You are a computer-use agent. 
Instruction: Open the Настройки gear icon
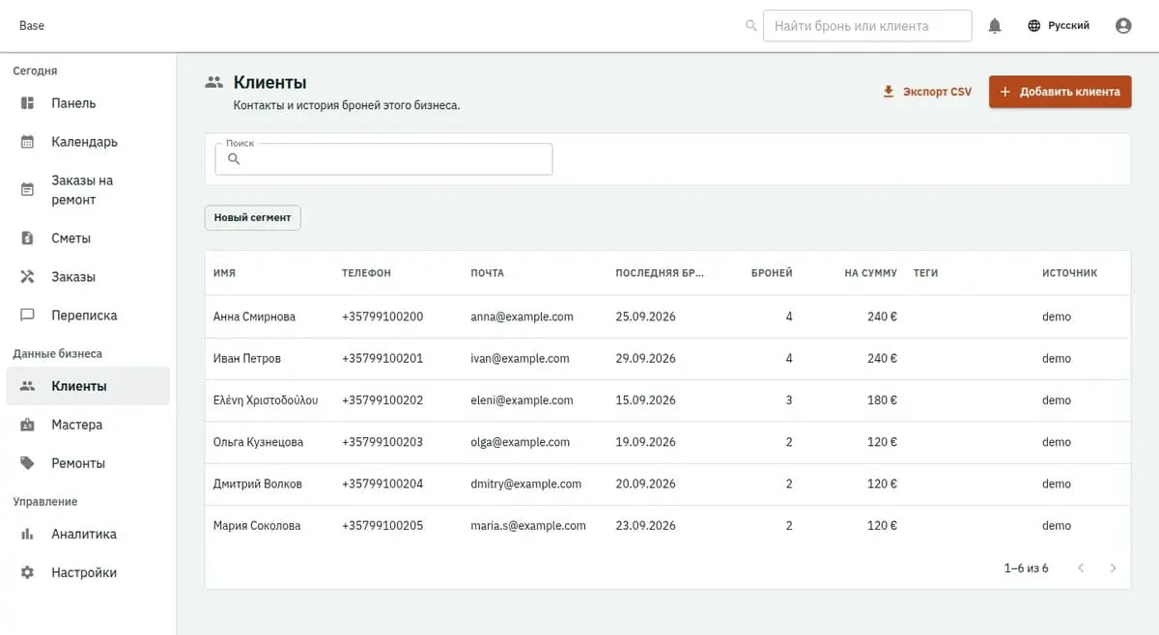coord(27,572)
